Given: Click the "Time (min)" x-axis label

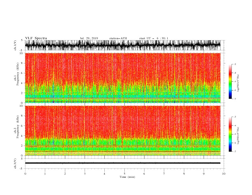Looking at the screenshot, I should coord(127,177).
